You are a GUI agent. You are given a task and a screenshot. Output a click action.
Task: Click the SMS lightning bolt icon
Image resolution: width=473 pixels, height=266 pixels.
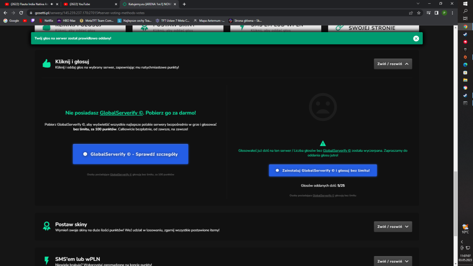46,261
